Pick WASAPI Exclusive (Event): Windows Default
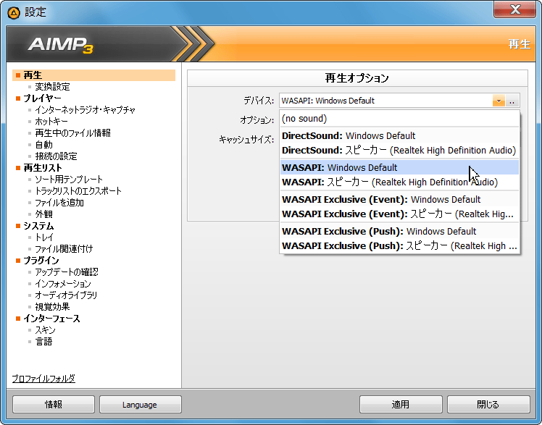The image size is (542, 425). 399,200
